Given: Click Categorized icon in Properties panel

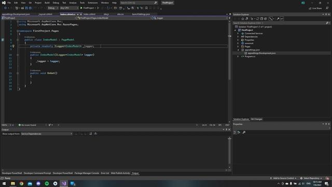Looking at the screenshot, I should point(235,132).
